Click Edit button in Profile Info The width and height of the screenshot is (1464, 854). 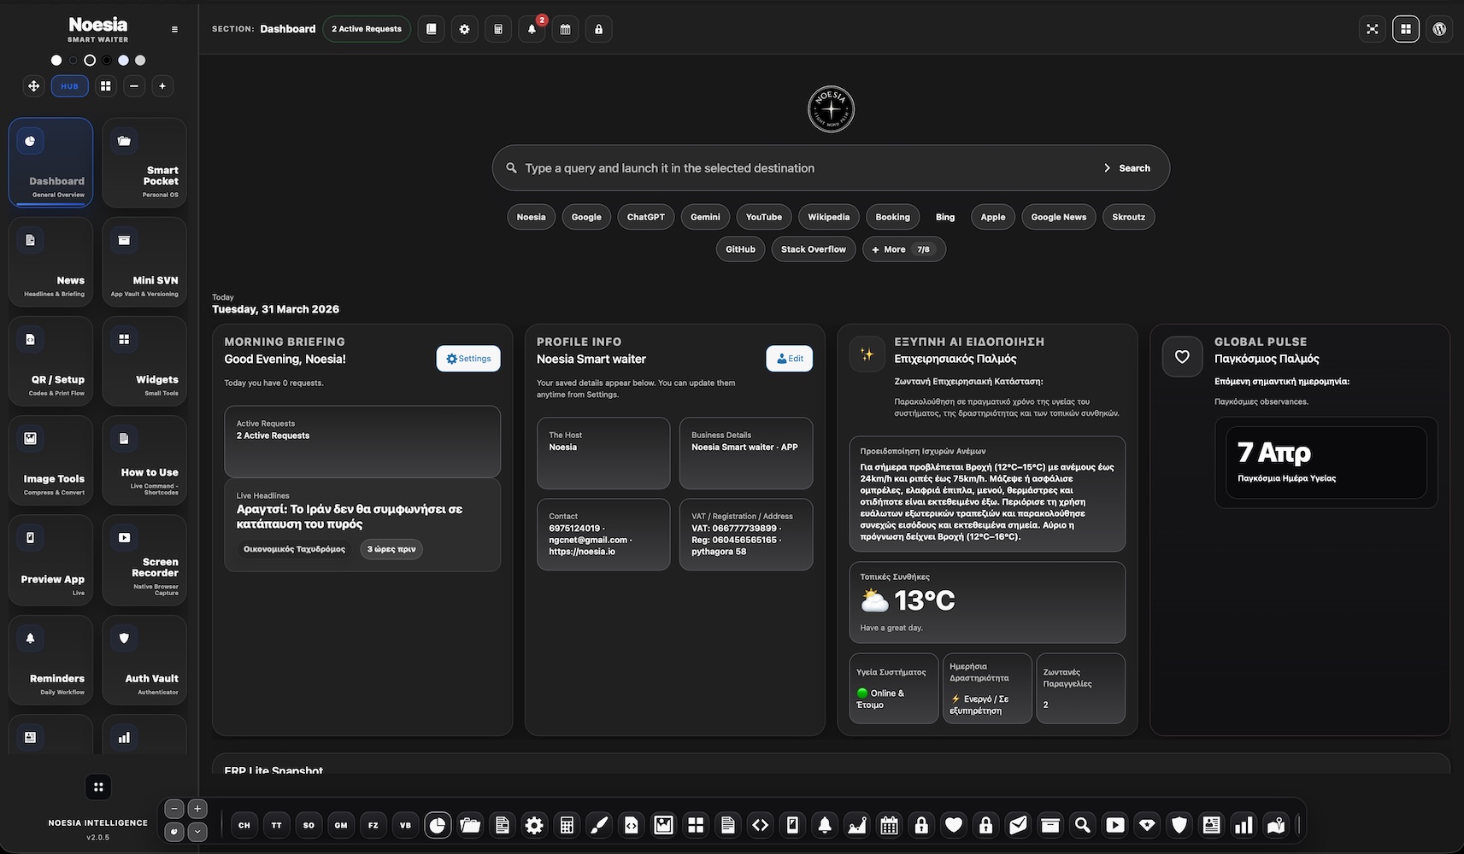point(790,359)
